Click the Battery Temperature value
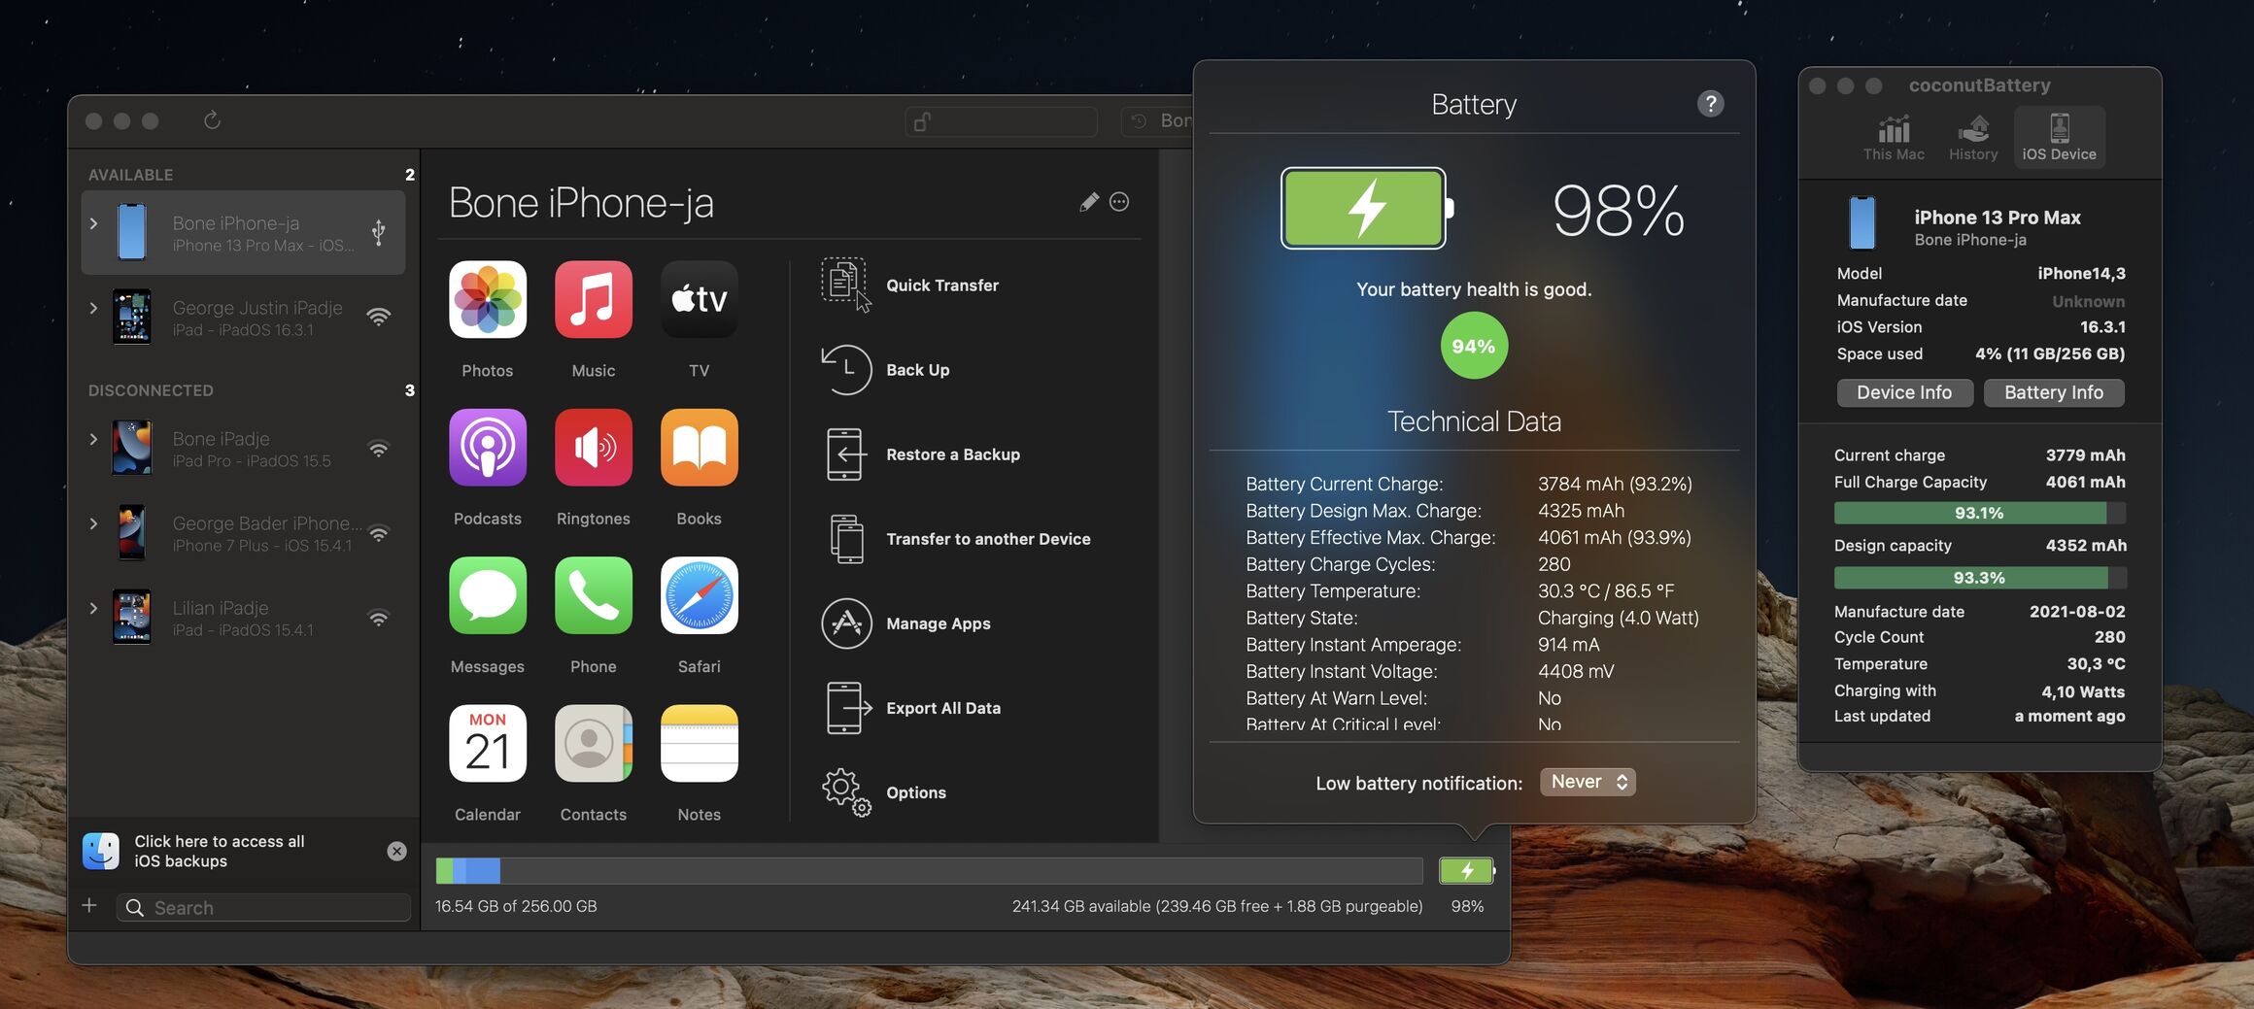The height and width of the screenshot is (1009, 2254). click(x=1606, y=591)
